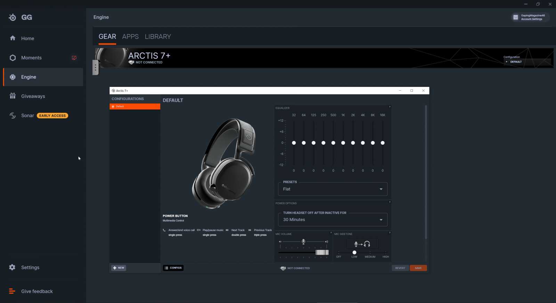Click the 16K equalizer slider knob
556x303 pixels.
coord(383,143)
